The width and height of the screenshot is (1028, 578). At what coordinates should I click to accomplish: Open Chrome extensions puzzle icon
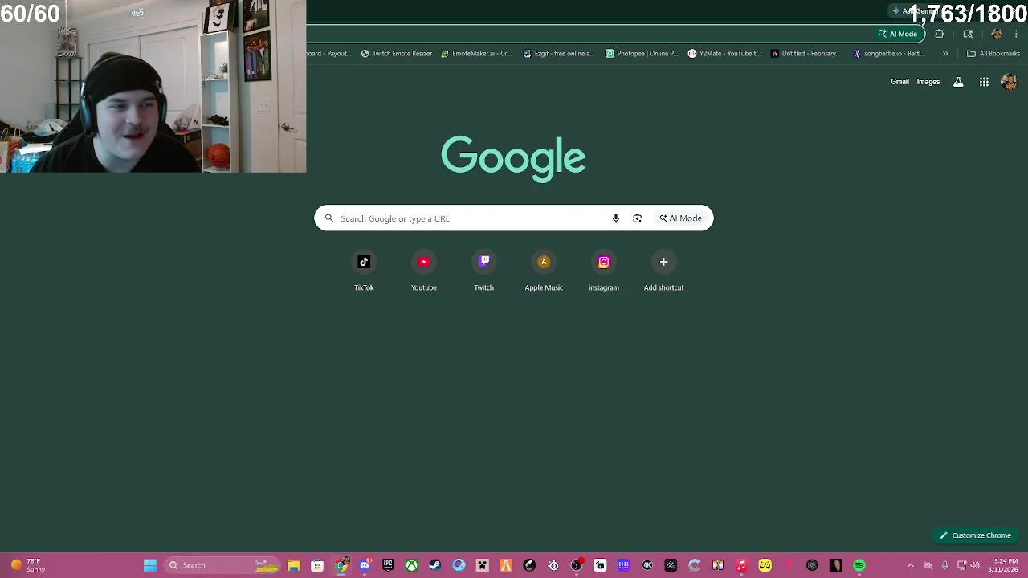click(939, 34)
